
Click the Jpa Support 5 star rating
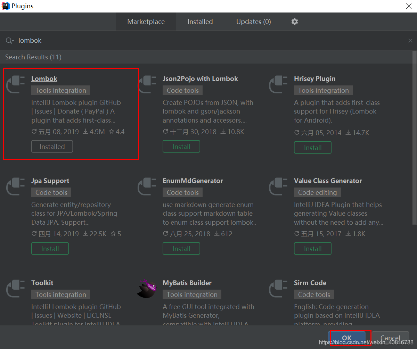tap(116, 234)
